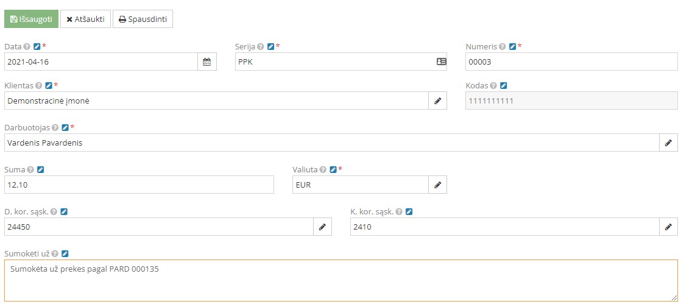The width and height of the screenshot is (681, 307).
Task: Click the Valiuta pencil selector icon
Action: click(x=437, y=185)
